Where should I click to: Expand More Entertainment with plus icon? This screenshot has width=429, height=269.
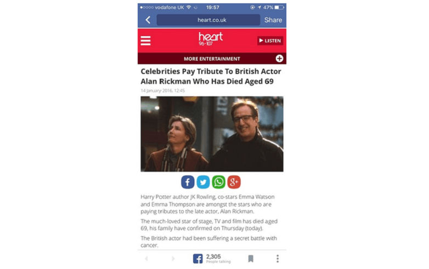(x=279, y=59)
